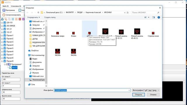The image size is (187, 105).
Task: Refresh the ИКОНКИ folder view
Action: (x=128, y=13)
